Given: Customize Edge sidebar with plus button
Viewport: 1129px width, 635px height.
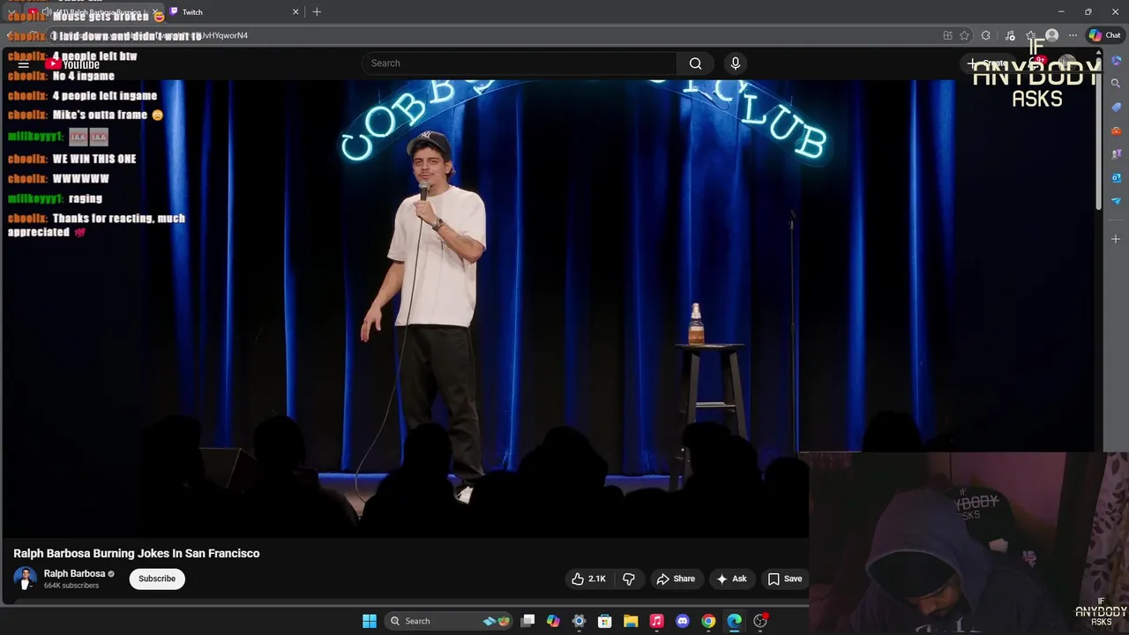Looking at the screenshot, I should click(x=1116, y=239).
